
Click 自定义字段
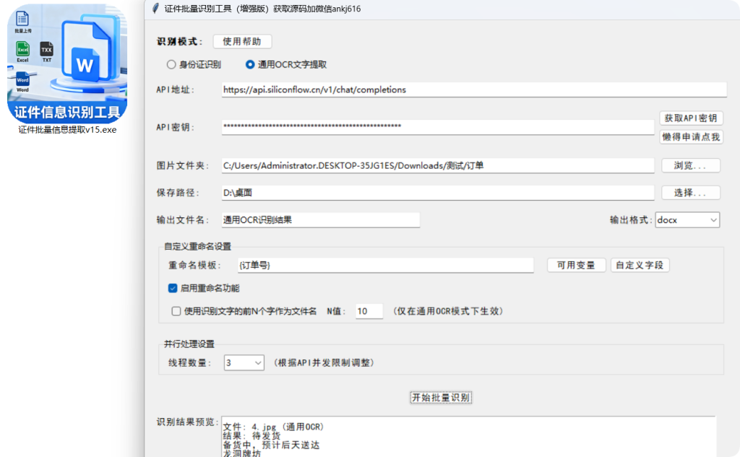coord(639,265)
